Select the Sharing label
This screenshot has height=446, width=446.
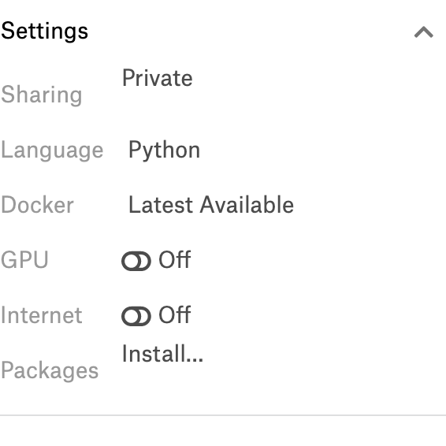(x=42, y=95)
